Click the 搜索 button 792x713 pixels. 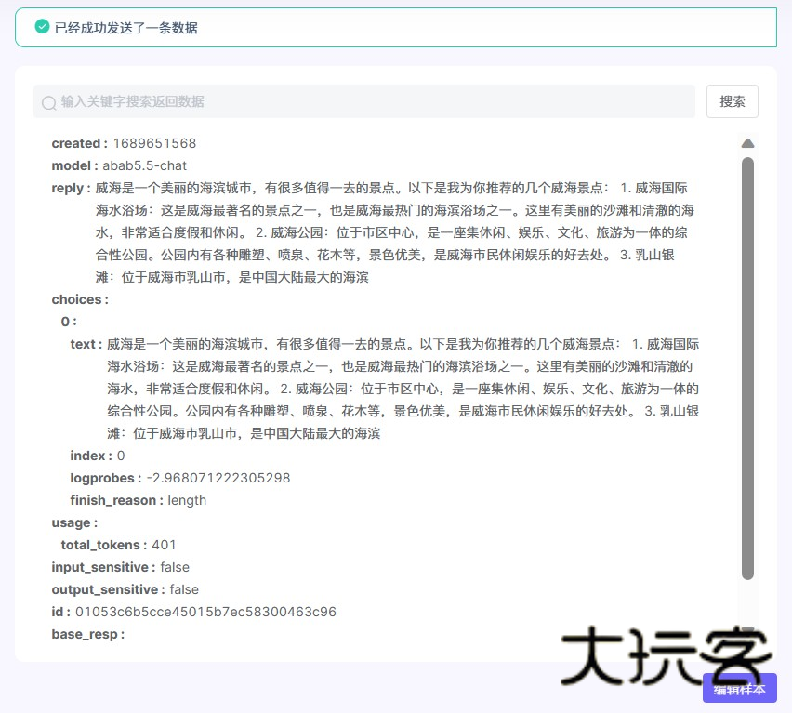pos(733,101)
